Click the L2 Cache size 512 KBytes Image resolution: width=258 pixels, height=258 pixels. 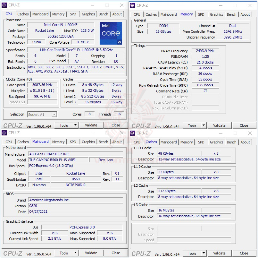(x=179, y=191)
